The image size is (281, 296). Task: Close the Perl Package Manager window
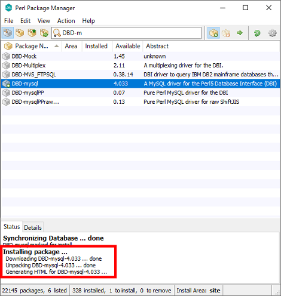point(269,8)
